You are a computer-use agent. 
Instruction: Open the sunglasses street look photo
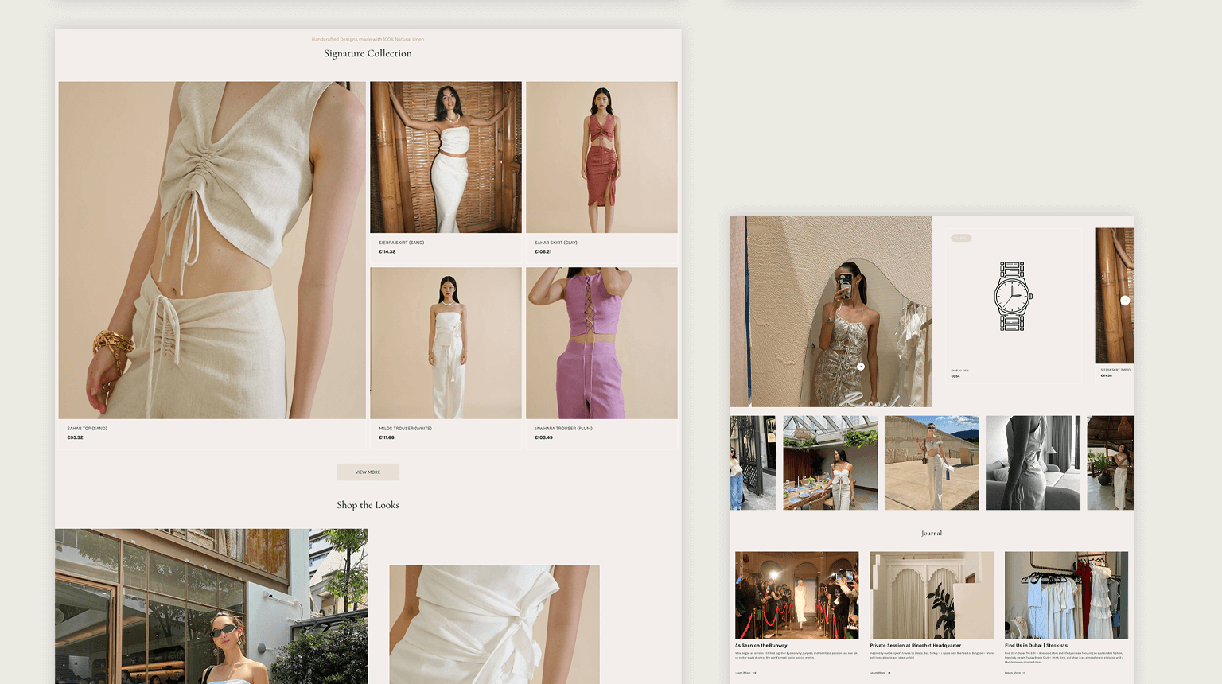pos(212,606)
